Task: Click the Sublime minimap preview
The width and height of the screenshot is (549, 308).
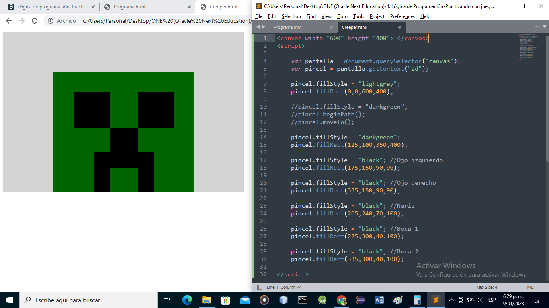Action: pos(528,47)
